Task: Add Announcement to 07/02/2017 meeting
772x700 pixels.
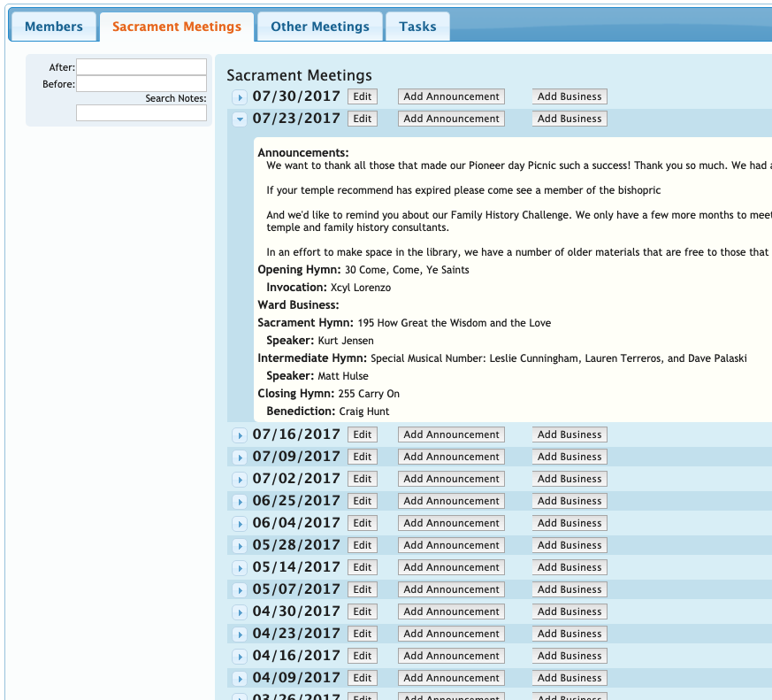Action: click(x=452, y=479)
